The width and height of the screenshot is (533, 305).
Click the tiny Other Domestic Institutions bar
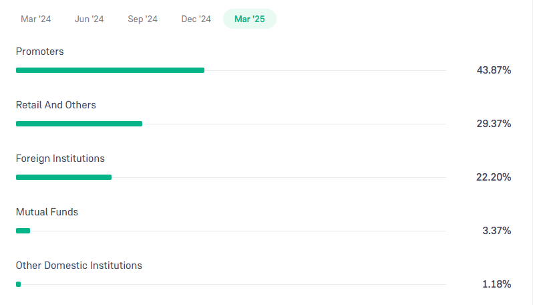[x=18, y=284]
